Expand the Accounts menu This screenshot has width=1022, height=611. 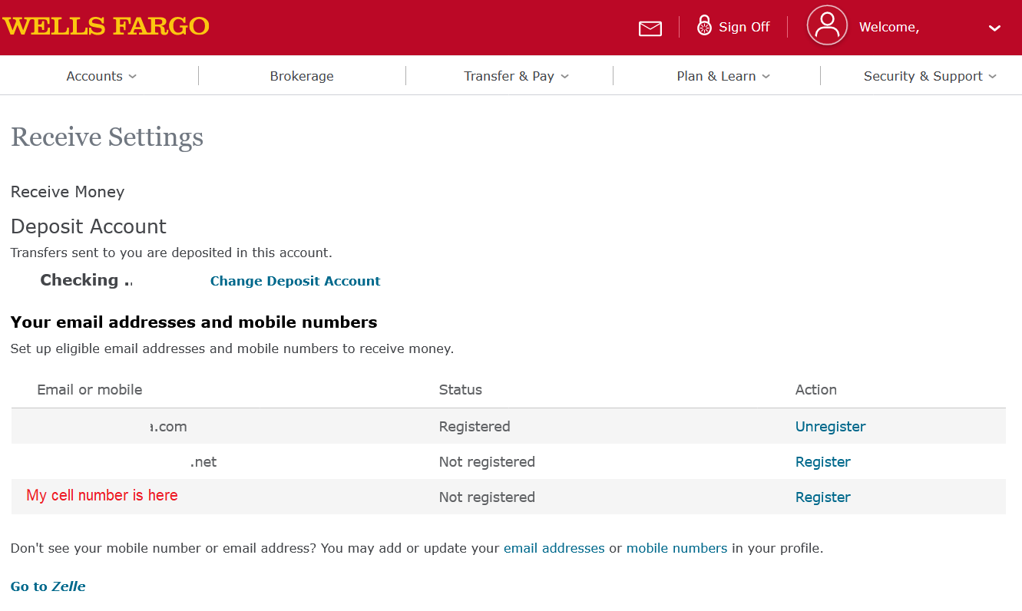point(101,76)
